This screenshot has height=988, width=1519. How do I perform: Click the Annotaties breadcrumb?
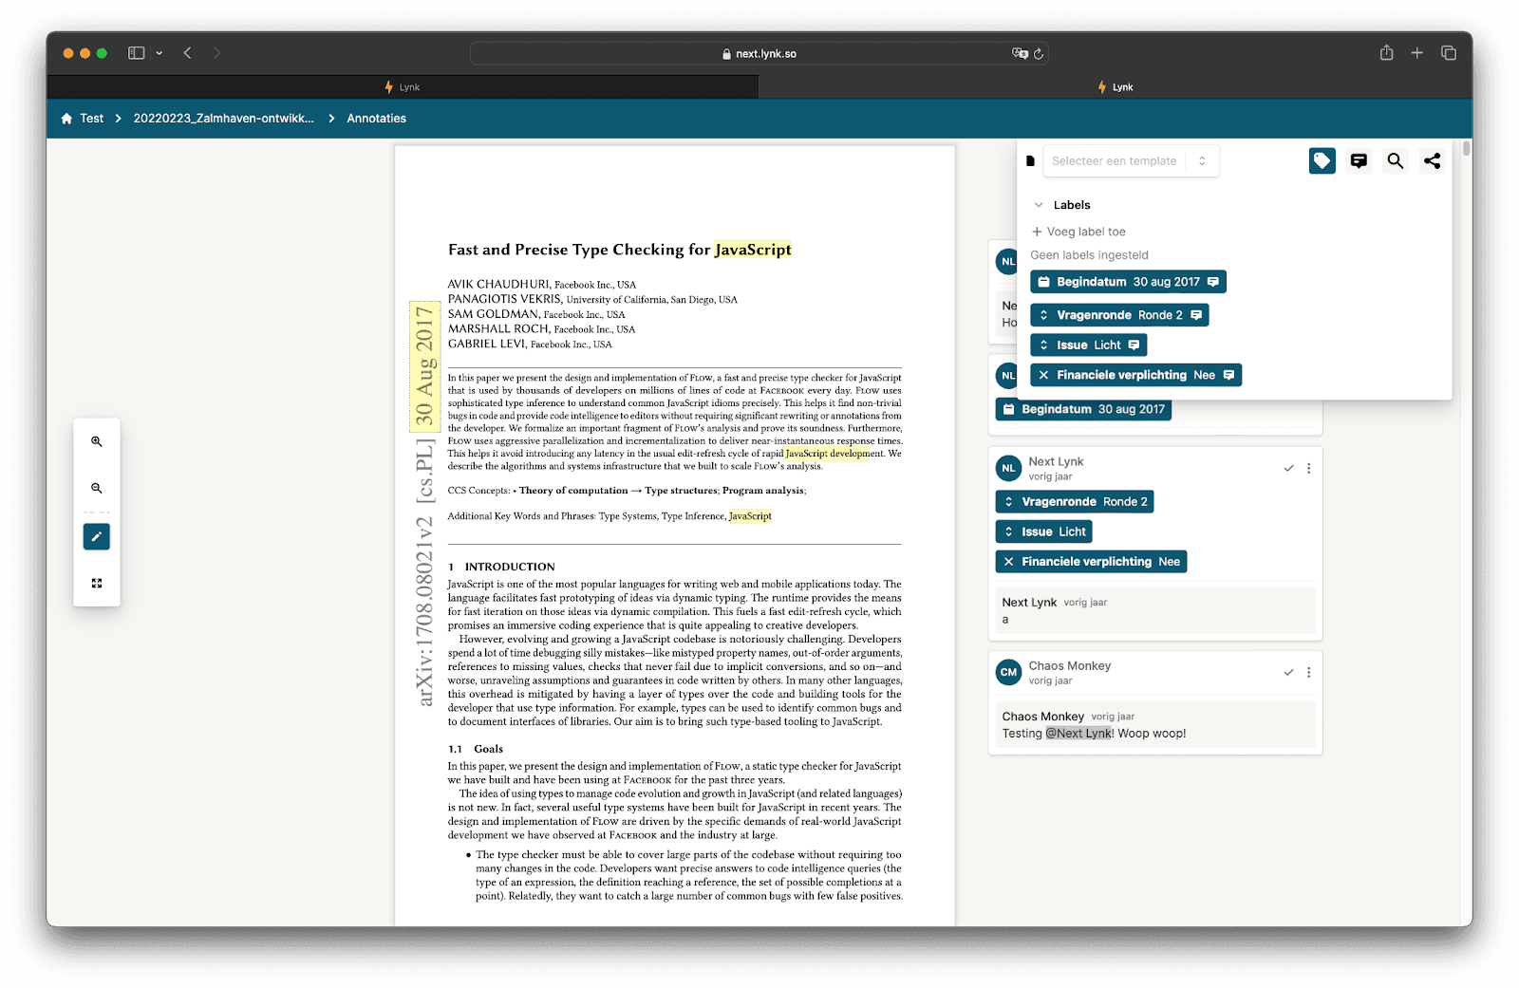click(376, 119)
